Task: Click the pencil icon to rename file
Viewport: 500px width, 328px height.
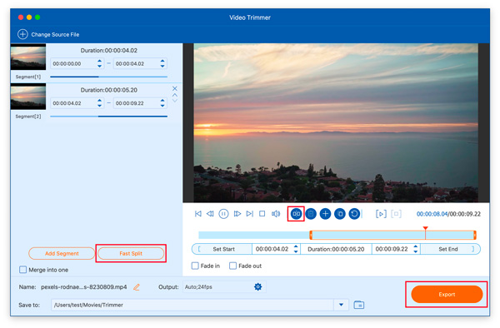Action: point(137,287)
